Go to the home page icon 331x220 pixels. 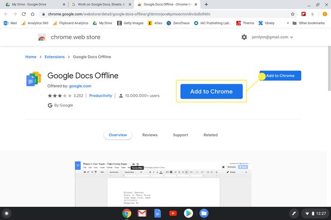click(33, 14)
